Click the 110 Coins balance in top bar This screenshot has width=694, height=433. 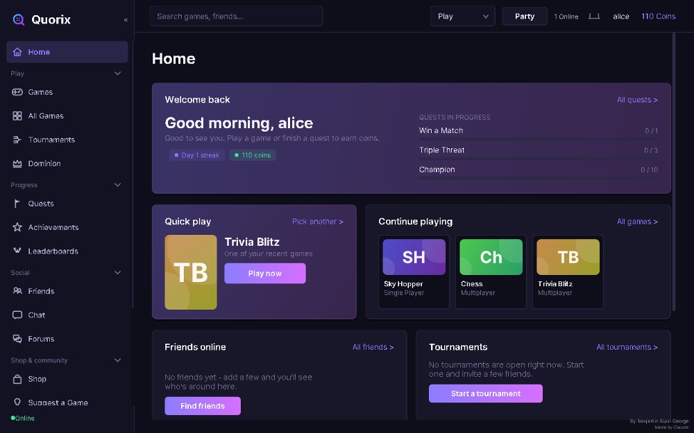(658, 17)
